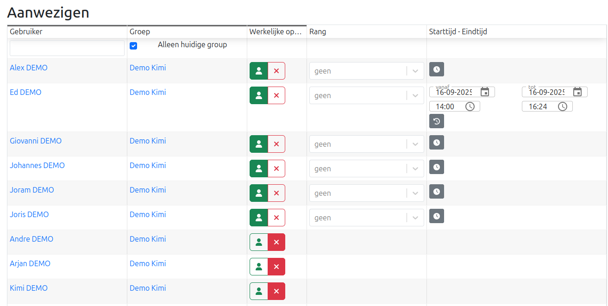Open time picker for 14:00 start time

pyautogui.click(x=470, y=106)
